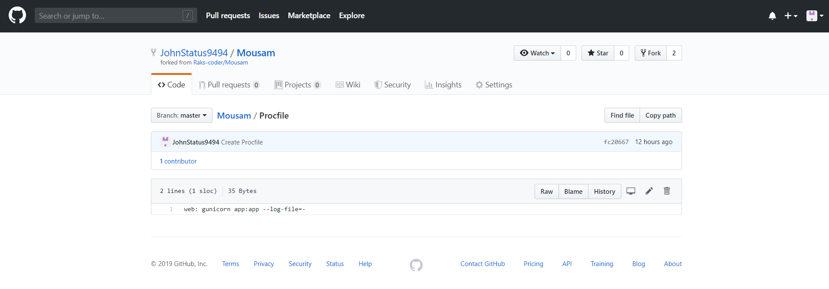
Task: Open the Contact GitHub link
Action: point(483,264)
